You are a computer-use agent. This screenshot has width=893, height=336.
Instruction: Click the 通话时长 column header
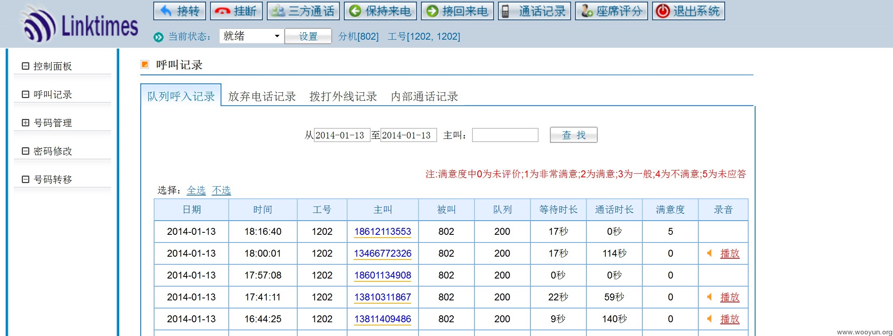coord(614,210)
